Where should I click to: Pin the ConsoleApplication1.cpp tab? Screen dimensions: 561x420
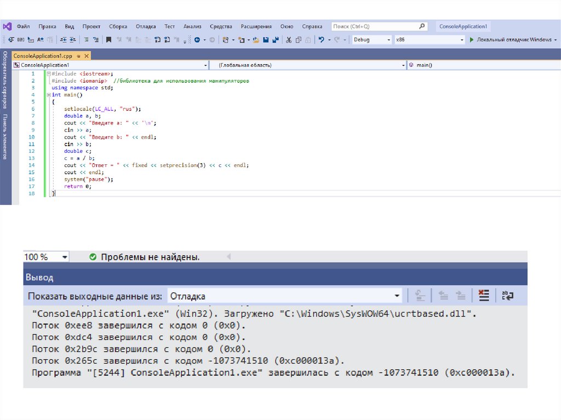[79, 56]
